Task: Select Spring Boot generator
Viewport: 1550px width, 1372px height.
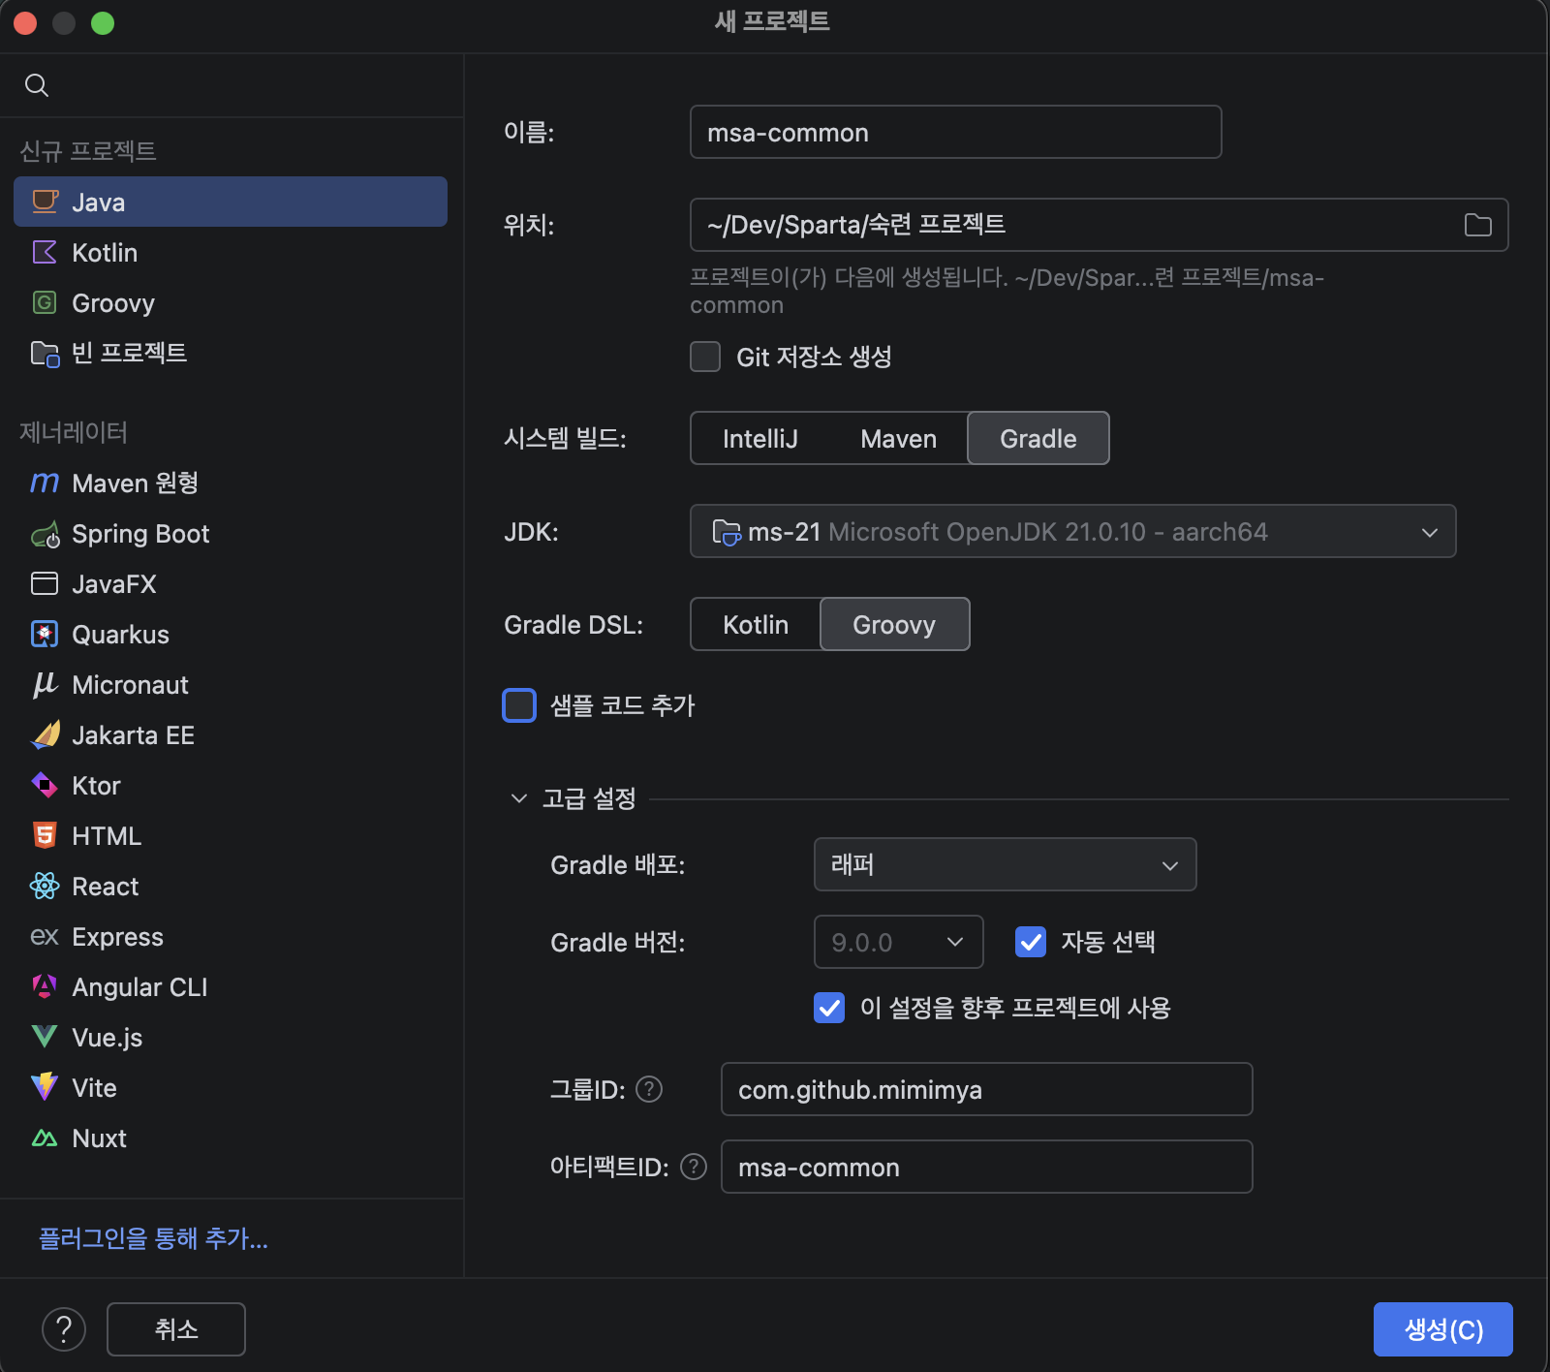Action: click(231, 533)
